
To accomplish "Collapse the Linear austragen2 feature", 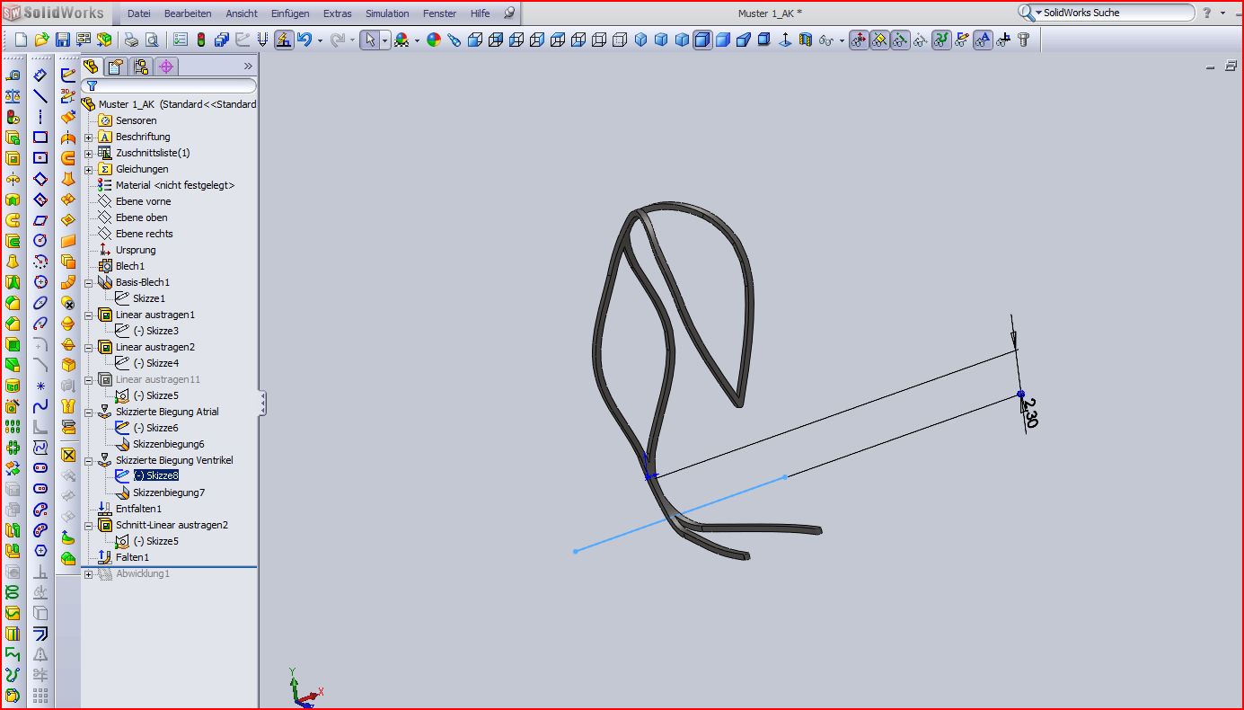I will coord(89,347).
